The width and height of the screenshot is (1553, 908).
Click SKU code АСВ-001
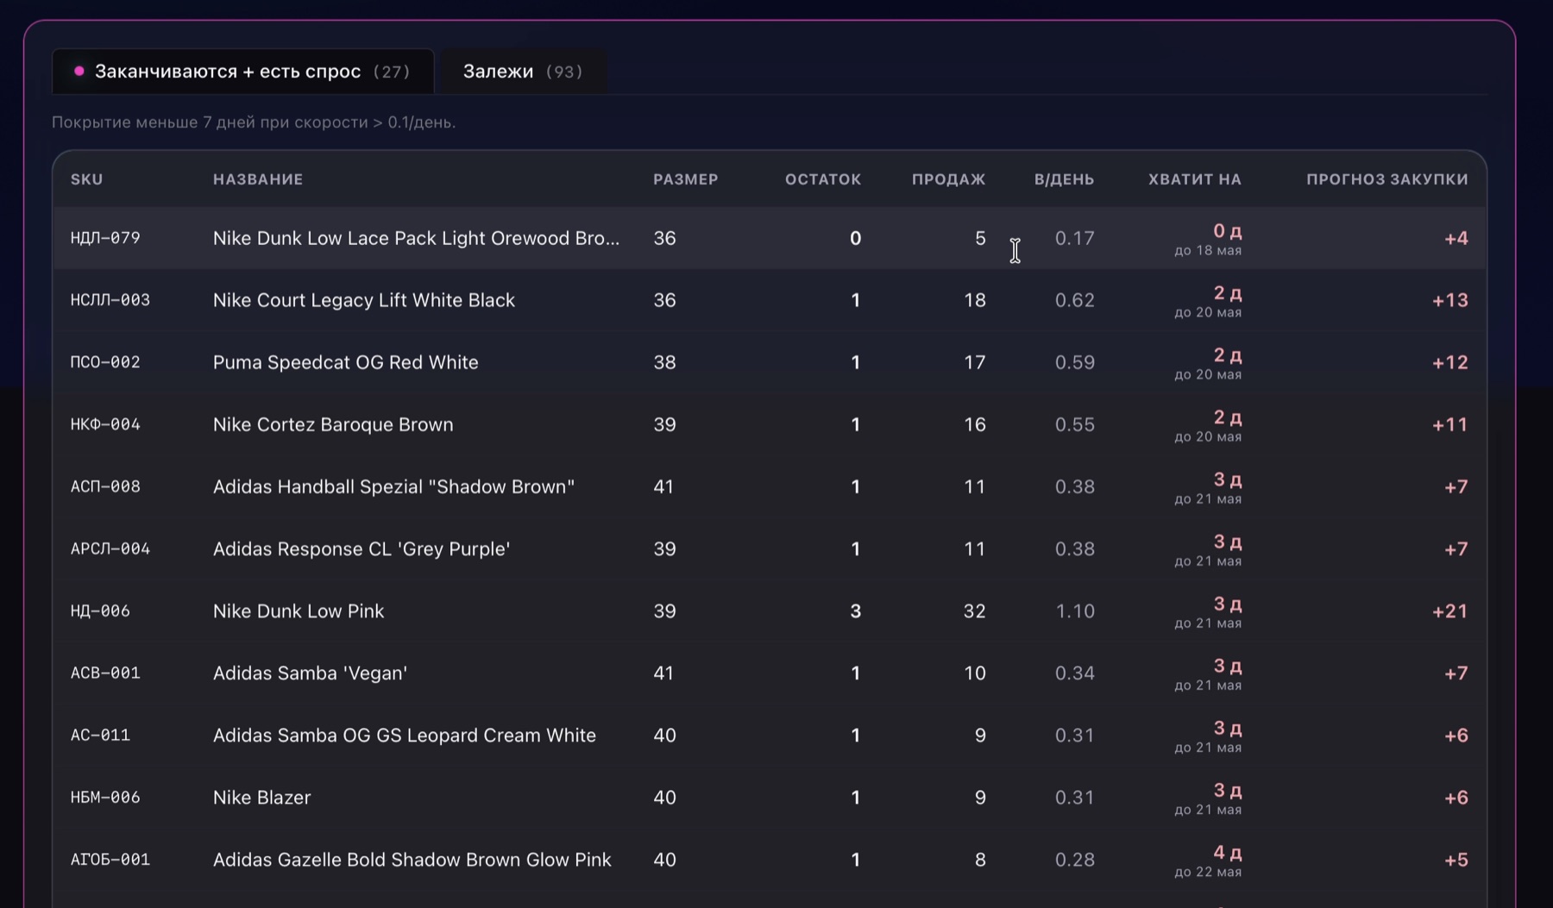105,673
